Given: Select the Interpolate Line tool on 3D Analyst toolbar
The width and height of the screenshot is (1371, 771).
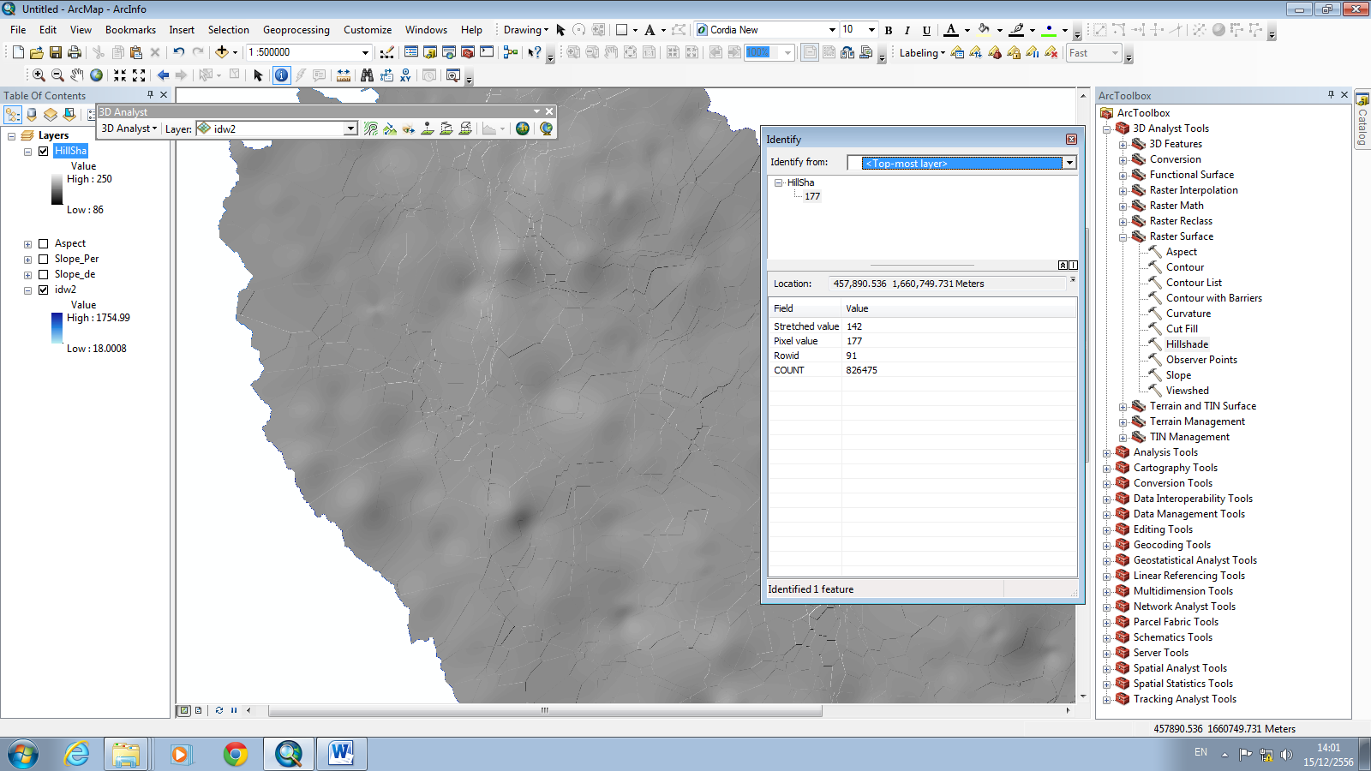Looking at the screenshot, I should 446,129.
